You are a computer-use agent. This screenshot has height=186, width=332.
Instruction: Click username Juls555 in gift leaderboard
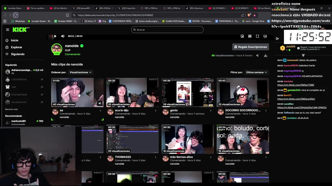(x=290, y=47)
